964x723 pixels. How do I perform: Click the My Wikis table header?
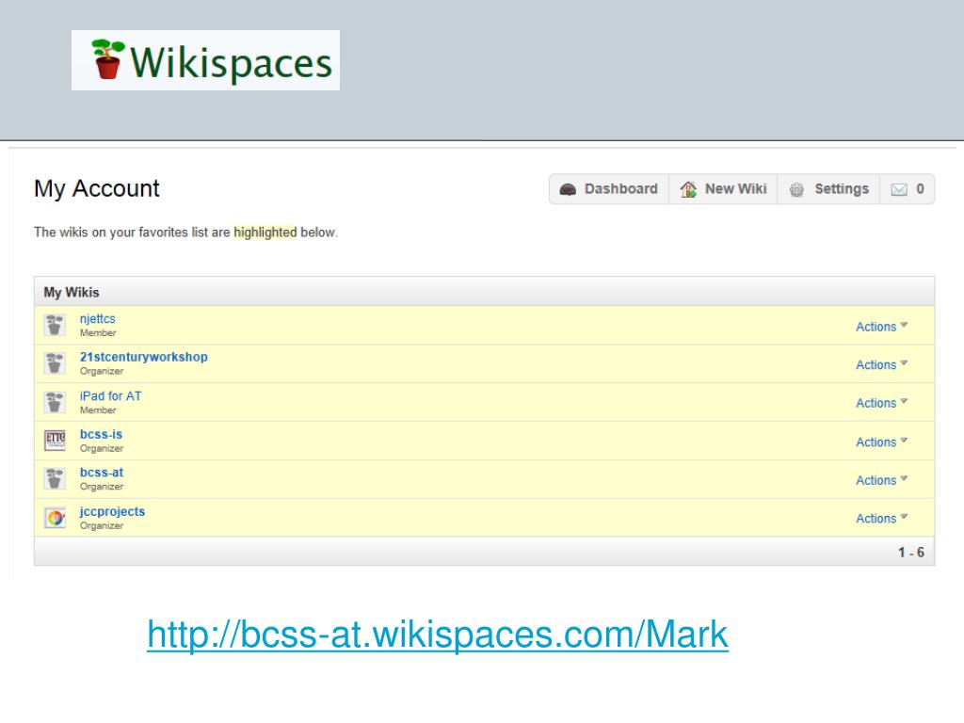click(484, 292)
